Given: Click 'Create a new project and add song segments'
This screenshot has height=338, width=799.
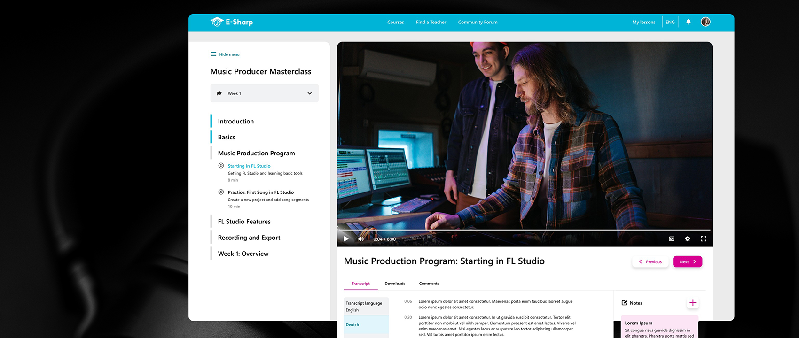Looking at the screenshot, I should pos(268,200).
